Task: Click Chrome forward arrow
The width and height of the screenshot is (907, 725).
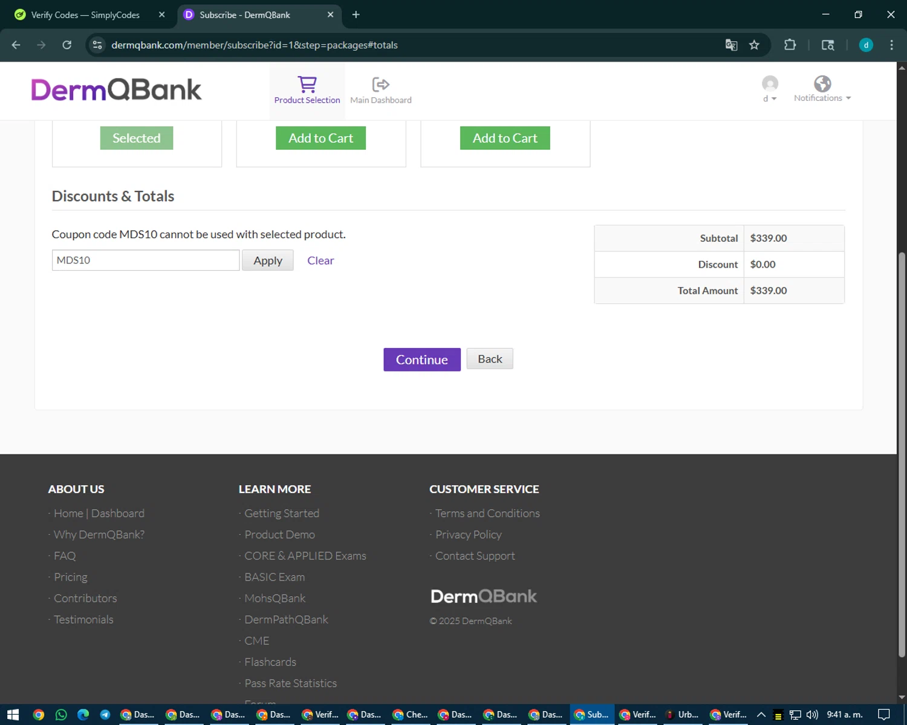Action: coord(41,45)
